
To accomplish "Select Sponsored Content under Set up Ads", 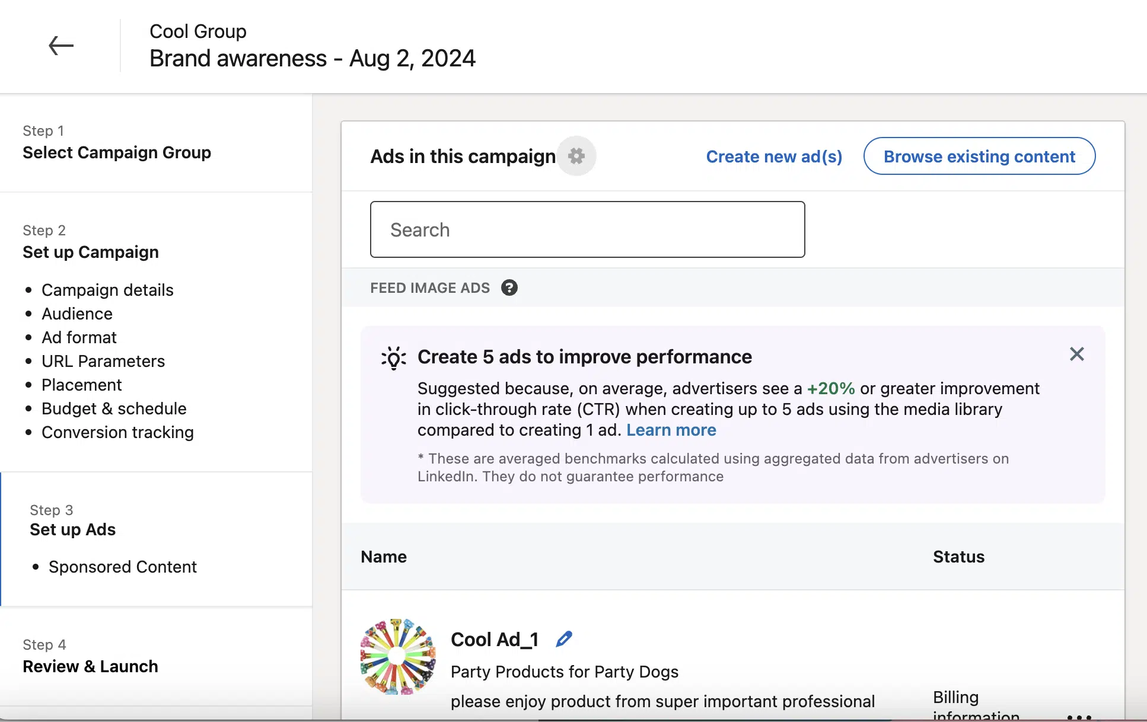I will pyautogui.click(x=122, y=567).
